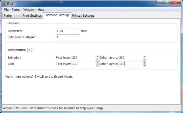This screenshot has height=113, width=183.
Task: Click the 'Bed:' label
Action: (x=11, y=64)
